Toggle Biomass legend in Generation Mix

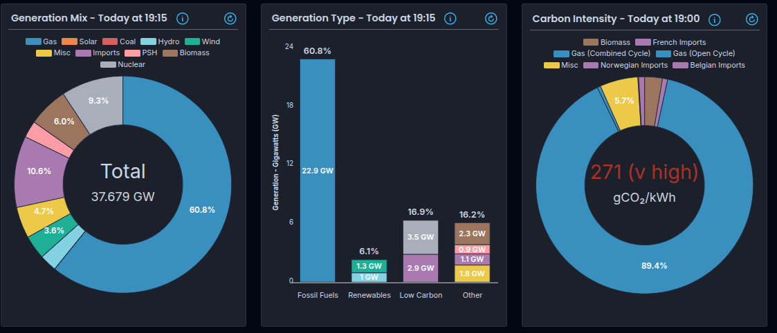[186, 53]
